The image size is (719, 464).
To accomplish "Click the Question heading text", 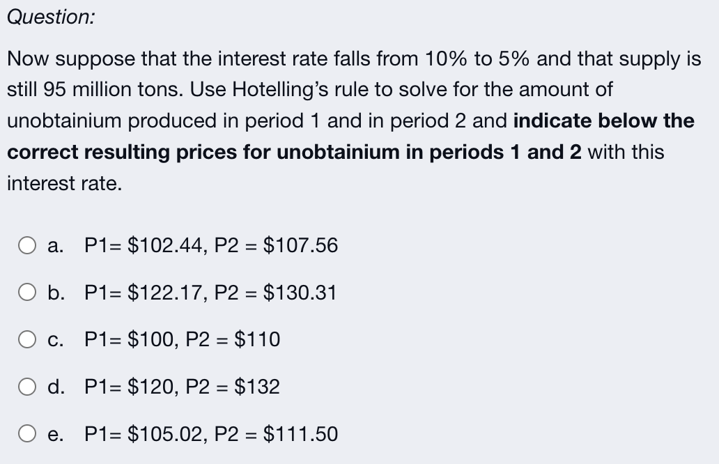I will pyautogui.click(x=52, y=15).
